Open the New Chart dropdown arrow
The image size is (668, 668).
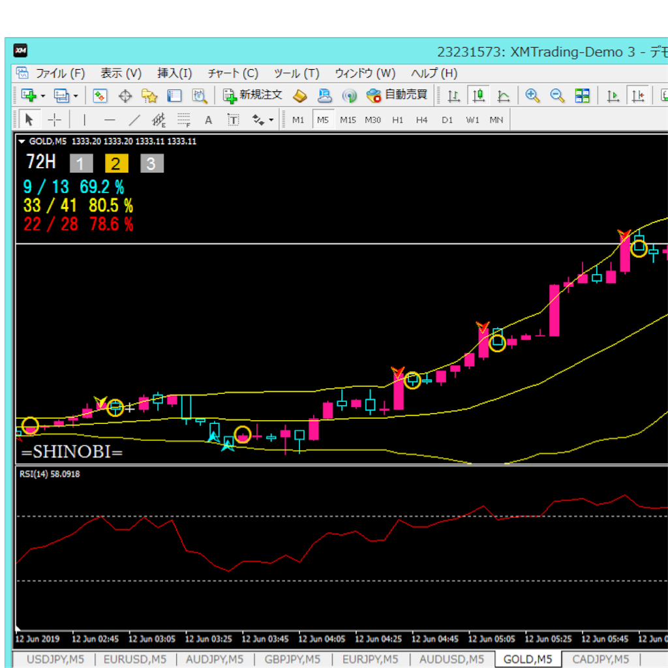pyautogui.click(x=42, y=96)
